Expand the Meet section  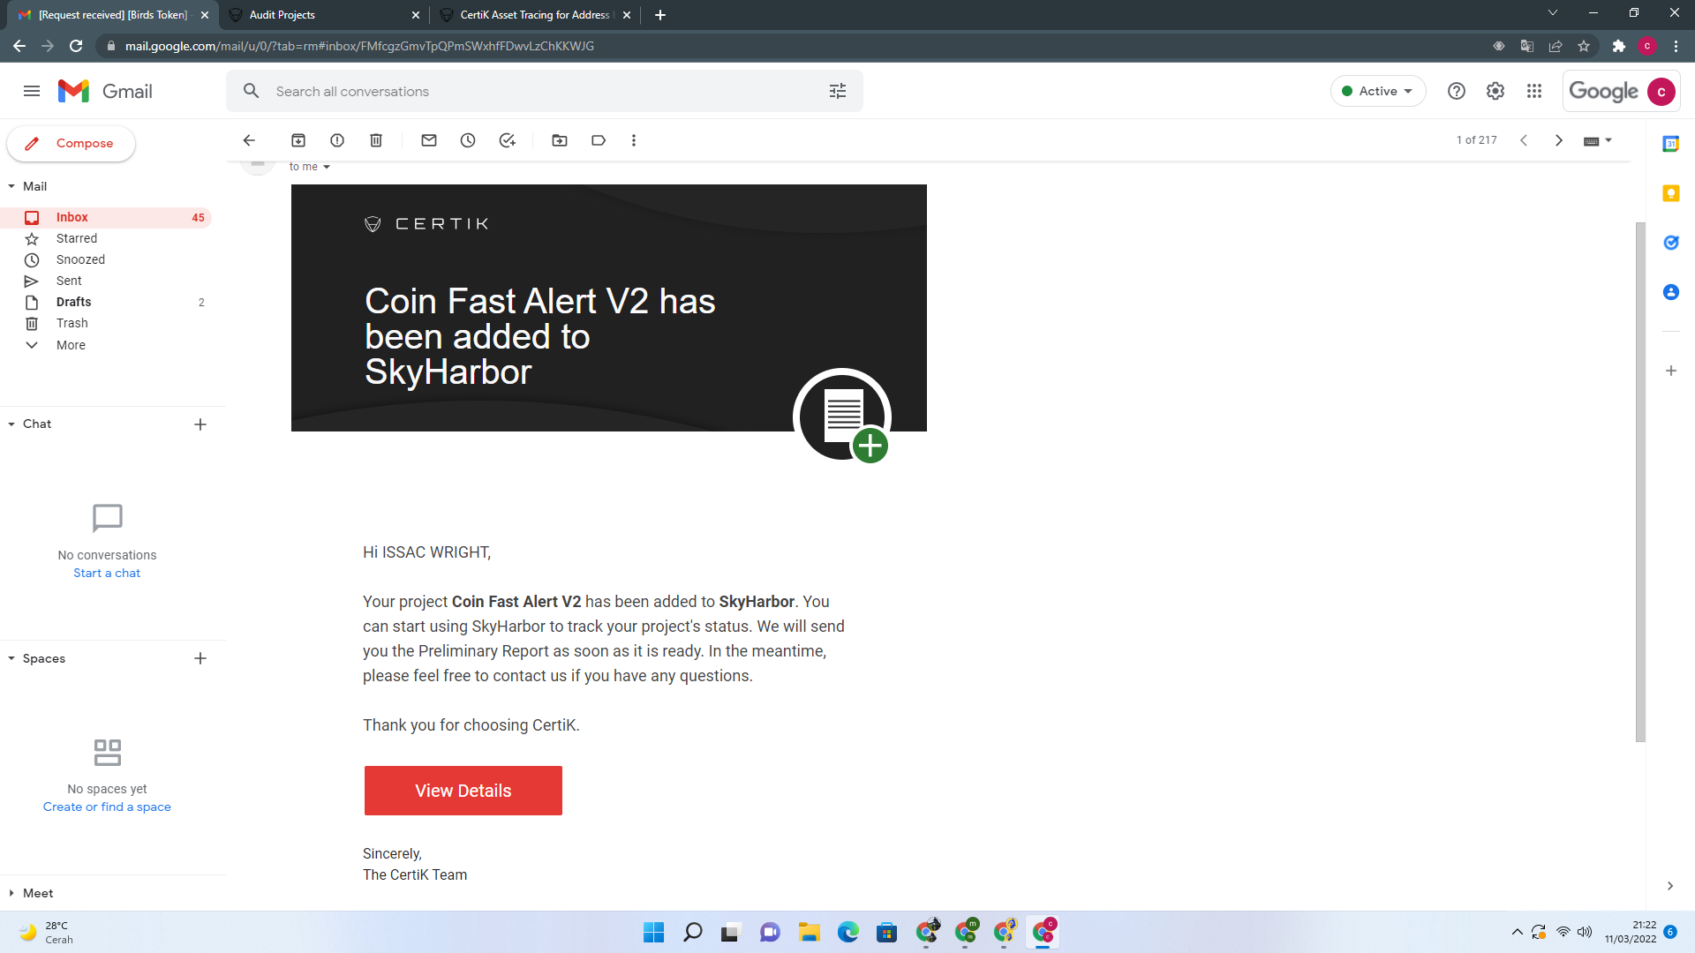pyautogui.click(x=11, y=893)
